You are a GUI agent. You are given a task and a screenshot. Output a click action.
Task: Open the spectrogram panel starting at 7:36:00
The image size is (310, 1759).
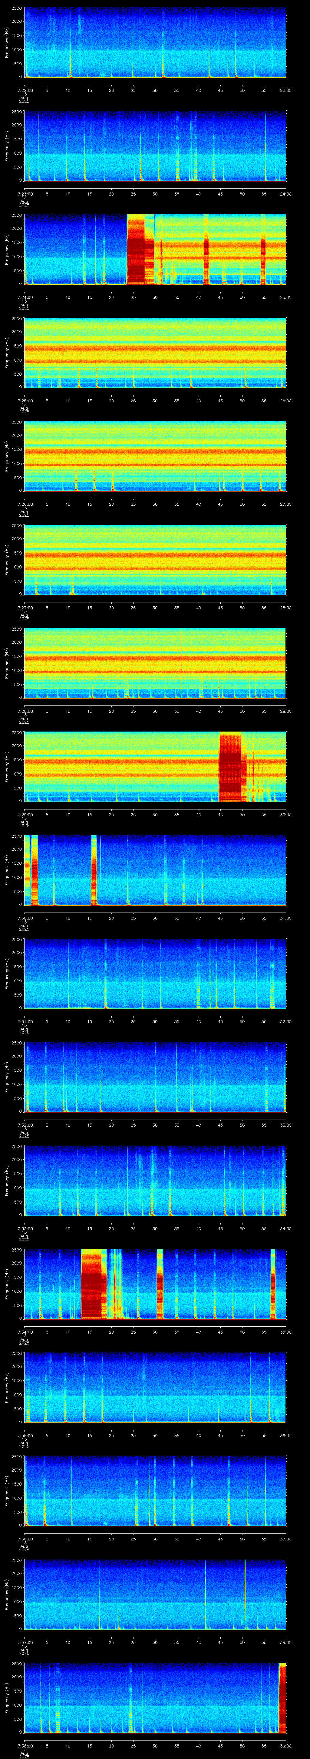(x=155, y=1491)
